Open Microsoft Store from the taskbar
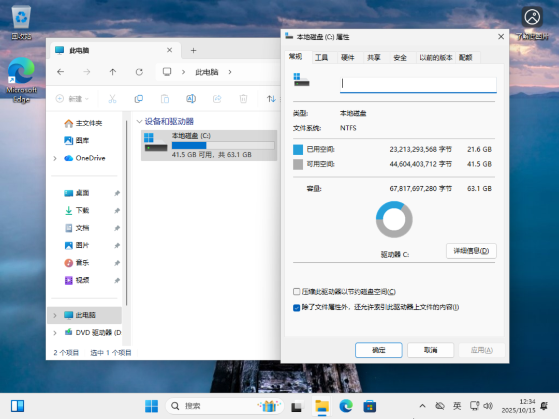 [x=370, y=406]
